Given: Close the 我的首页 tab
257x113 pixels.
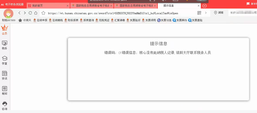Looking at the screenshot, I should (x=67, y=6).
